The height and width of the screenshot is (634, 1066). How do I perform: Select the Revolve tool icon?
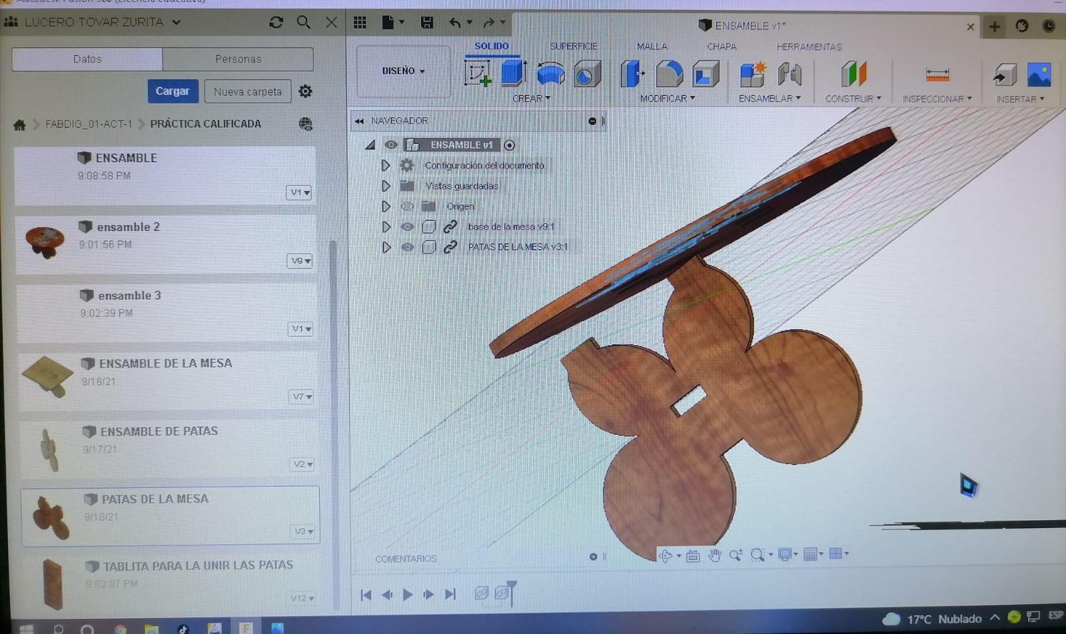point(550,74)
